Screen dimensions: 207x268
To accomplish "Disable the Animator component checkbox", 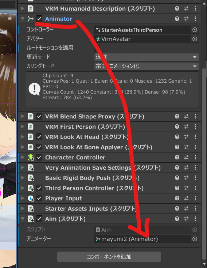I will [x=39, y=19].
